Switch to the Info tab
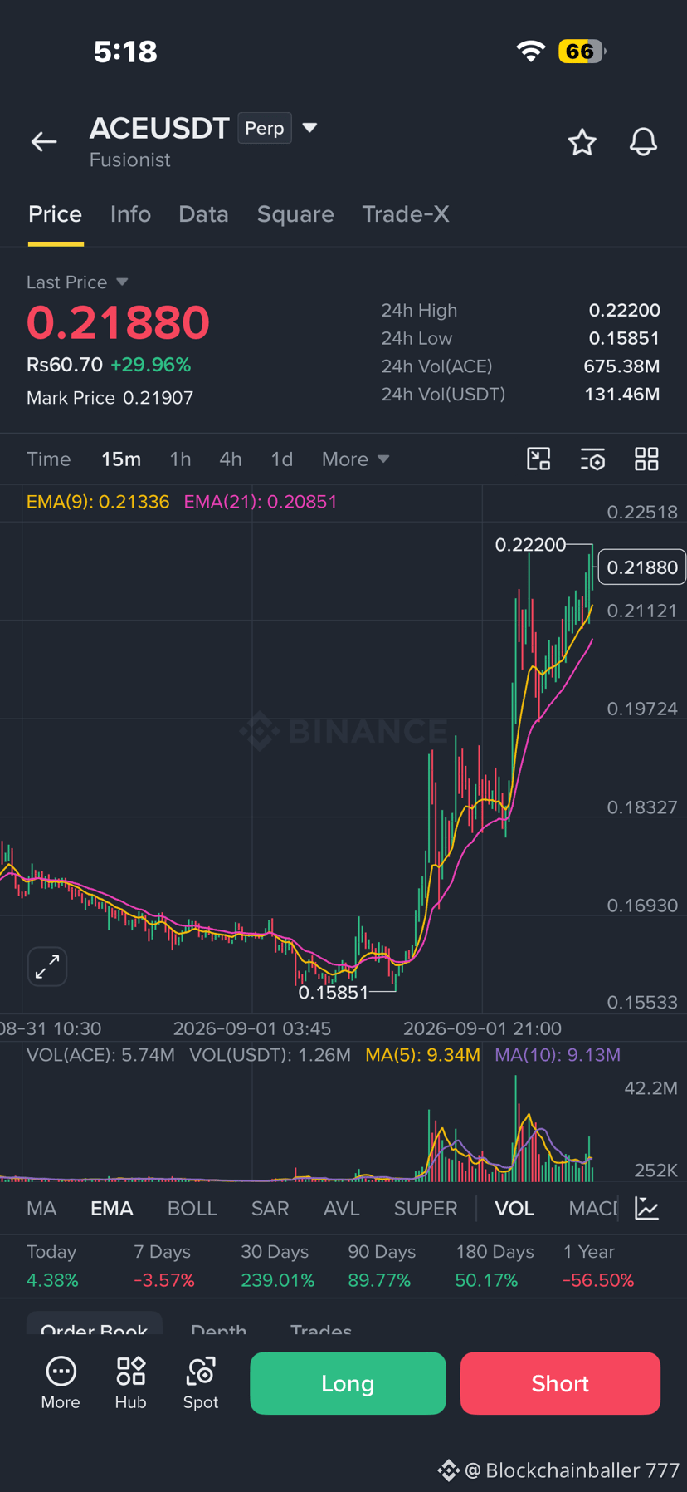The image size is (687, 1492). (x=130, y=214)
